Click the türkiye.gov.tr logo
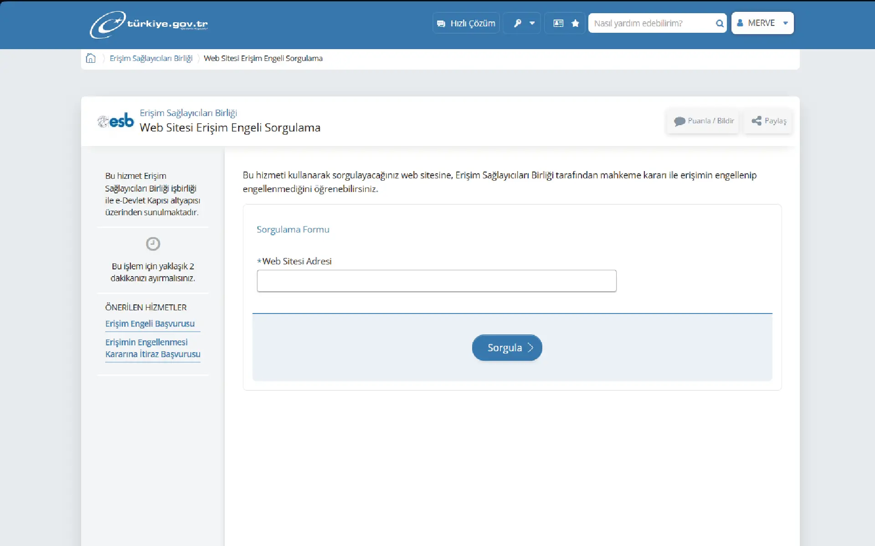The height and width of the screenshot is (546, 875). pyautogui.click(x=148, y=25)
